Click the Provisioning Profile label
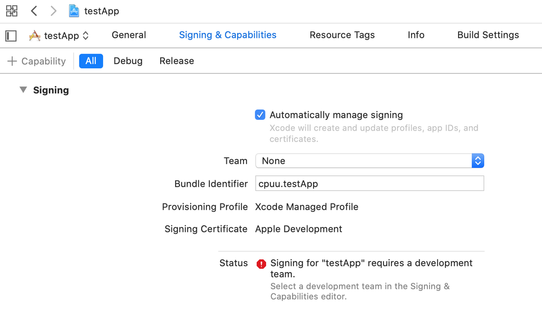 point(205,207)
